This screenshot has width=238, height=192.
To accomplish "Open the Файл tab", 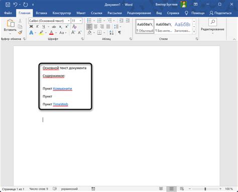I will coord(8,13).
